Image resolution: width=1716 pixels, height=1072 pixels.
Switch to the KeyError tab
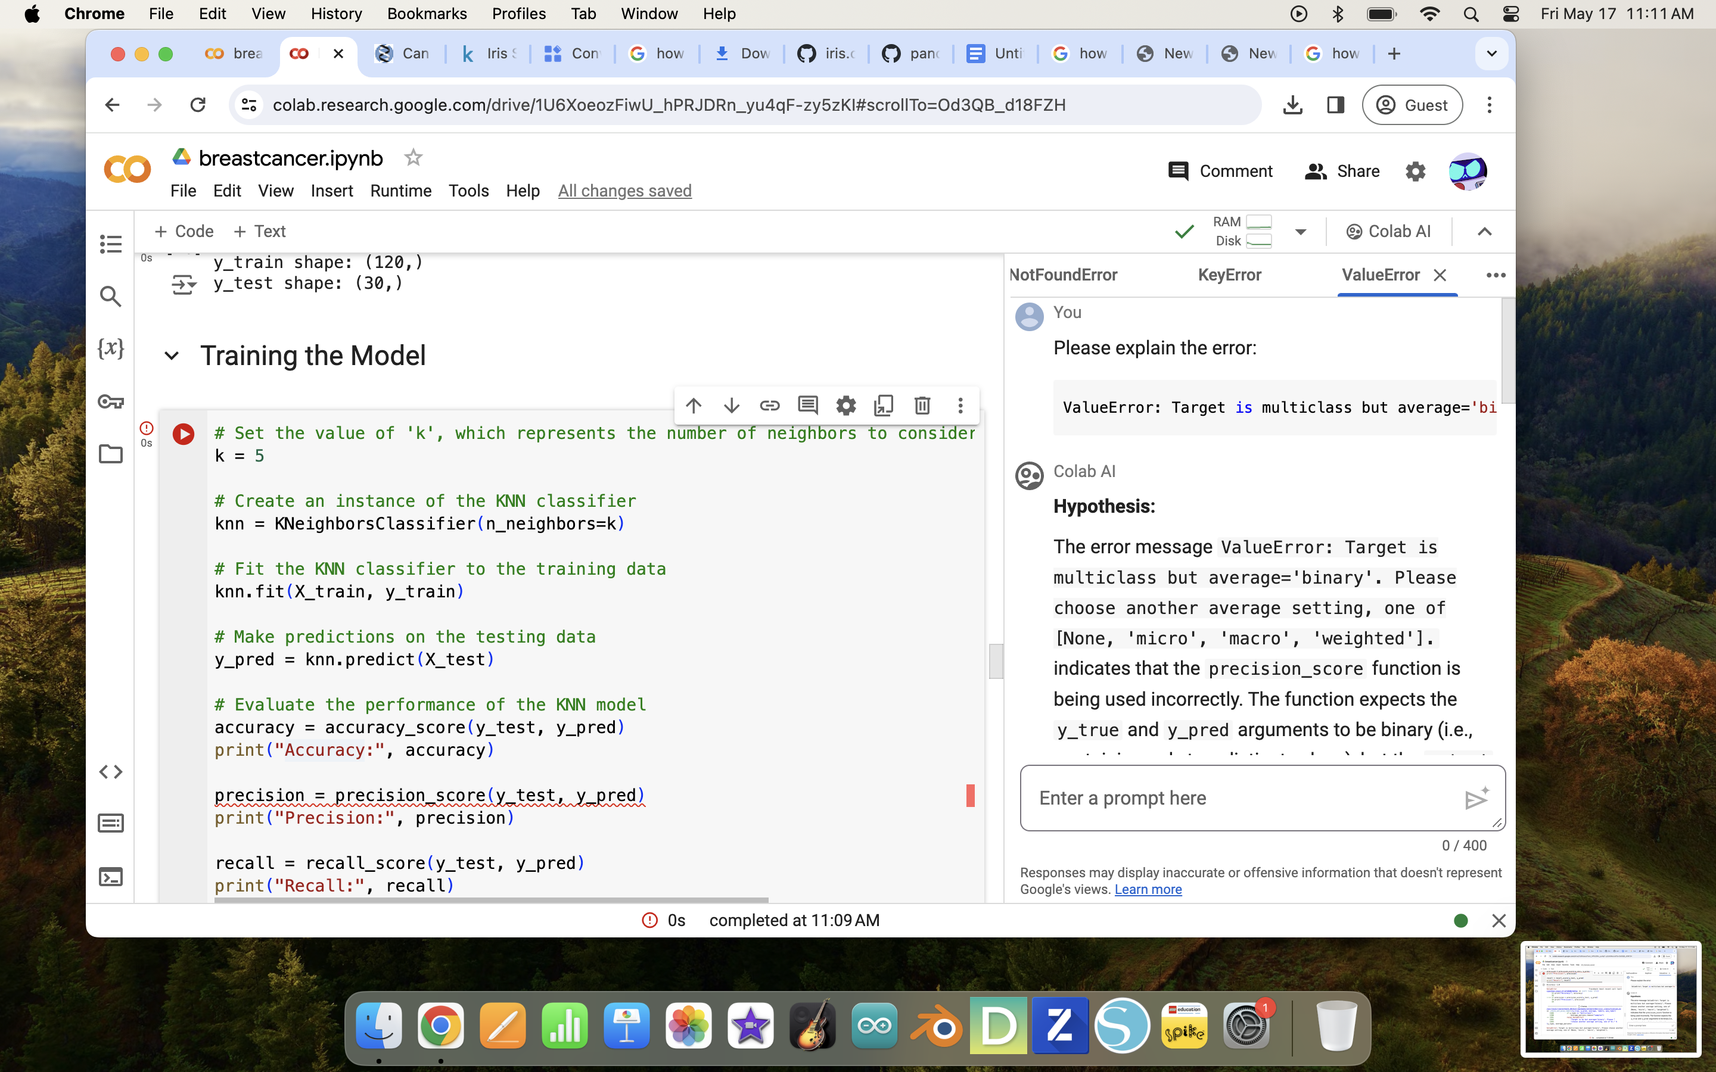click(1230, 275)
